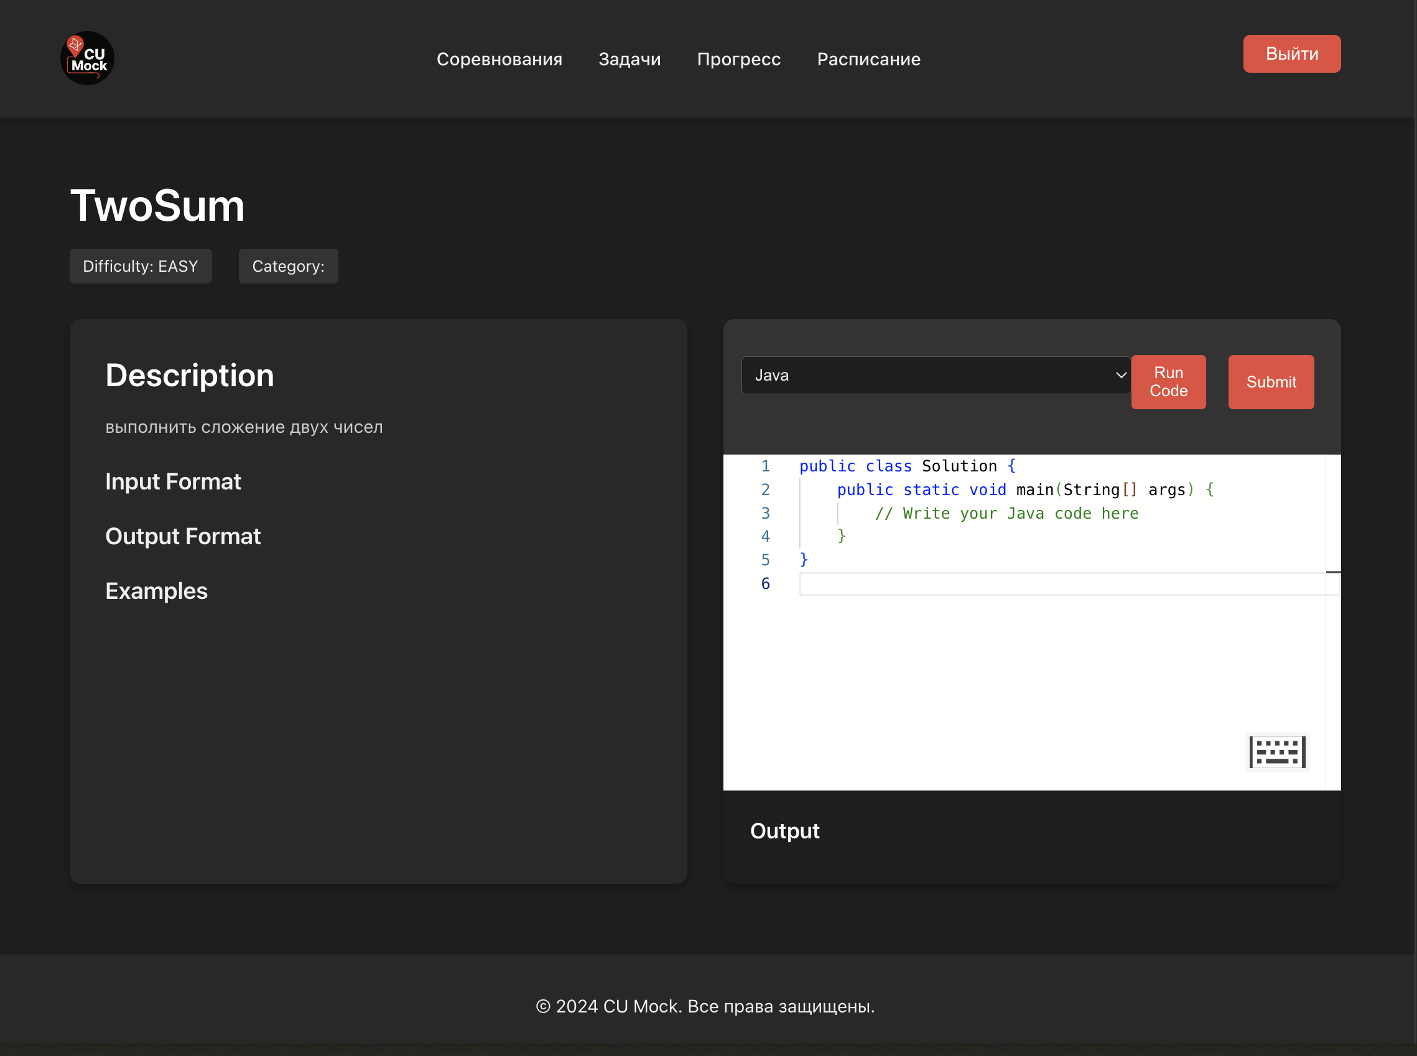Click the dropdown chevron beside Java
The height and width of the screenshot is (1056, 1417).
coord(1120,375)
